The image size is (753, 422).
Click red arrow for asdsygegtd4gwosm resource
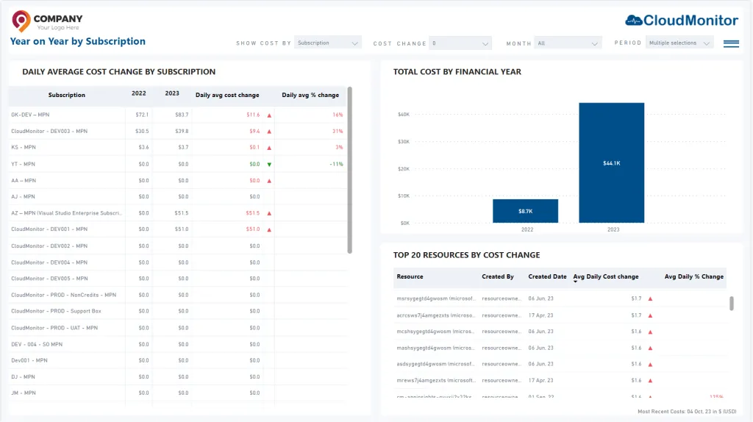click(x=650, y=365)
